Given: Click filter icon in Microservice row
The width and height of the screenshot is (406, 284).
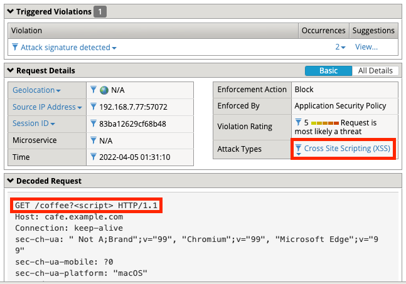Looking at the screenshot, I should click(93, 140).
